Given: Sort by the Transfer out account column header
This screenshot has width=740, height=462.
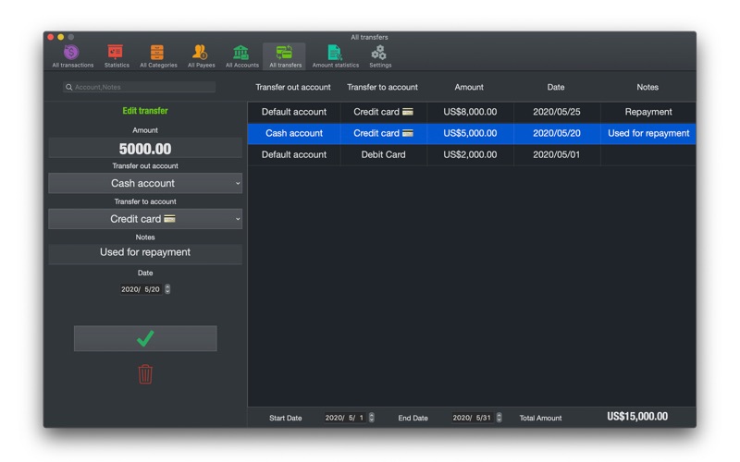Looking at the screenshot, I should pos(293,87).
